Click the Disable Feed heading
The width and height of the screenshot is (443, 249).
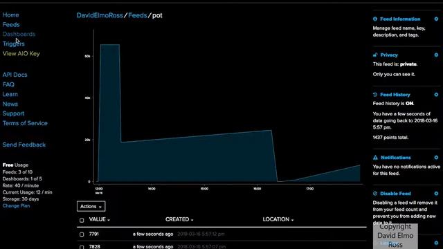tap(395, 194)
